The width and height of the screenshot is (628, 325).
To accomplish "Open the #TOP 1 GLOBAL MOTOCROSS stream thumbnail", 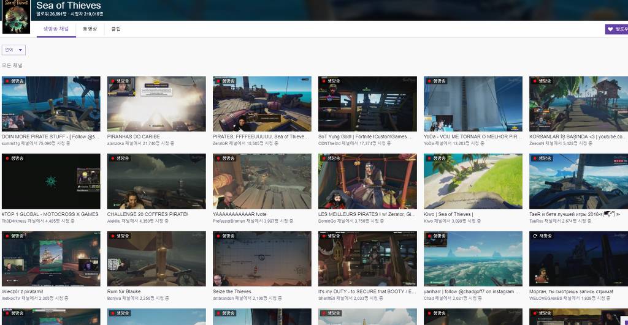I will [52, 182].
